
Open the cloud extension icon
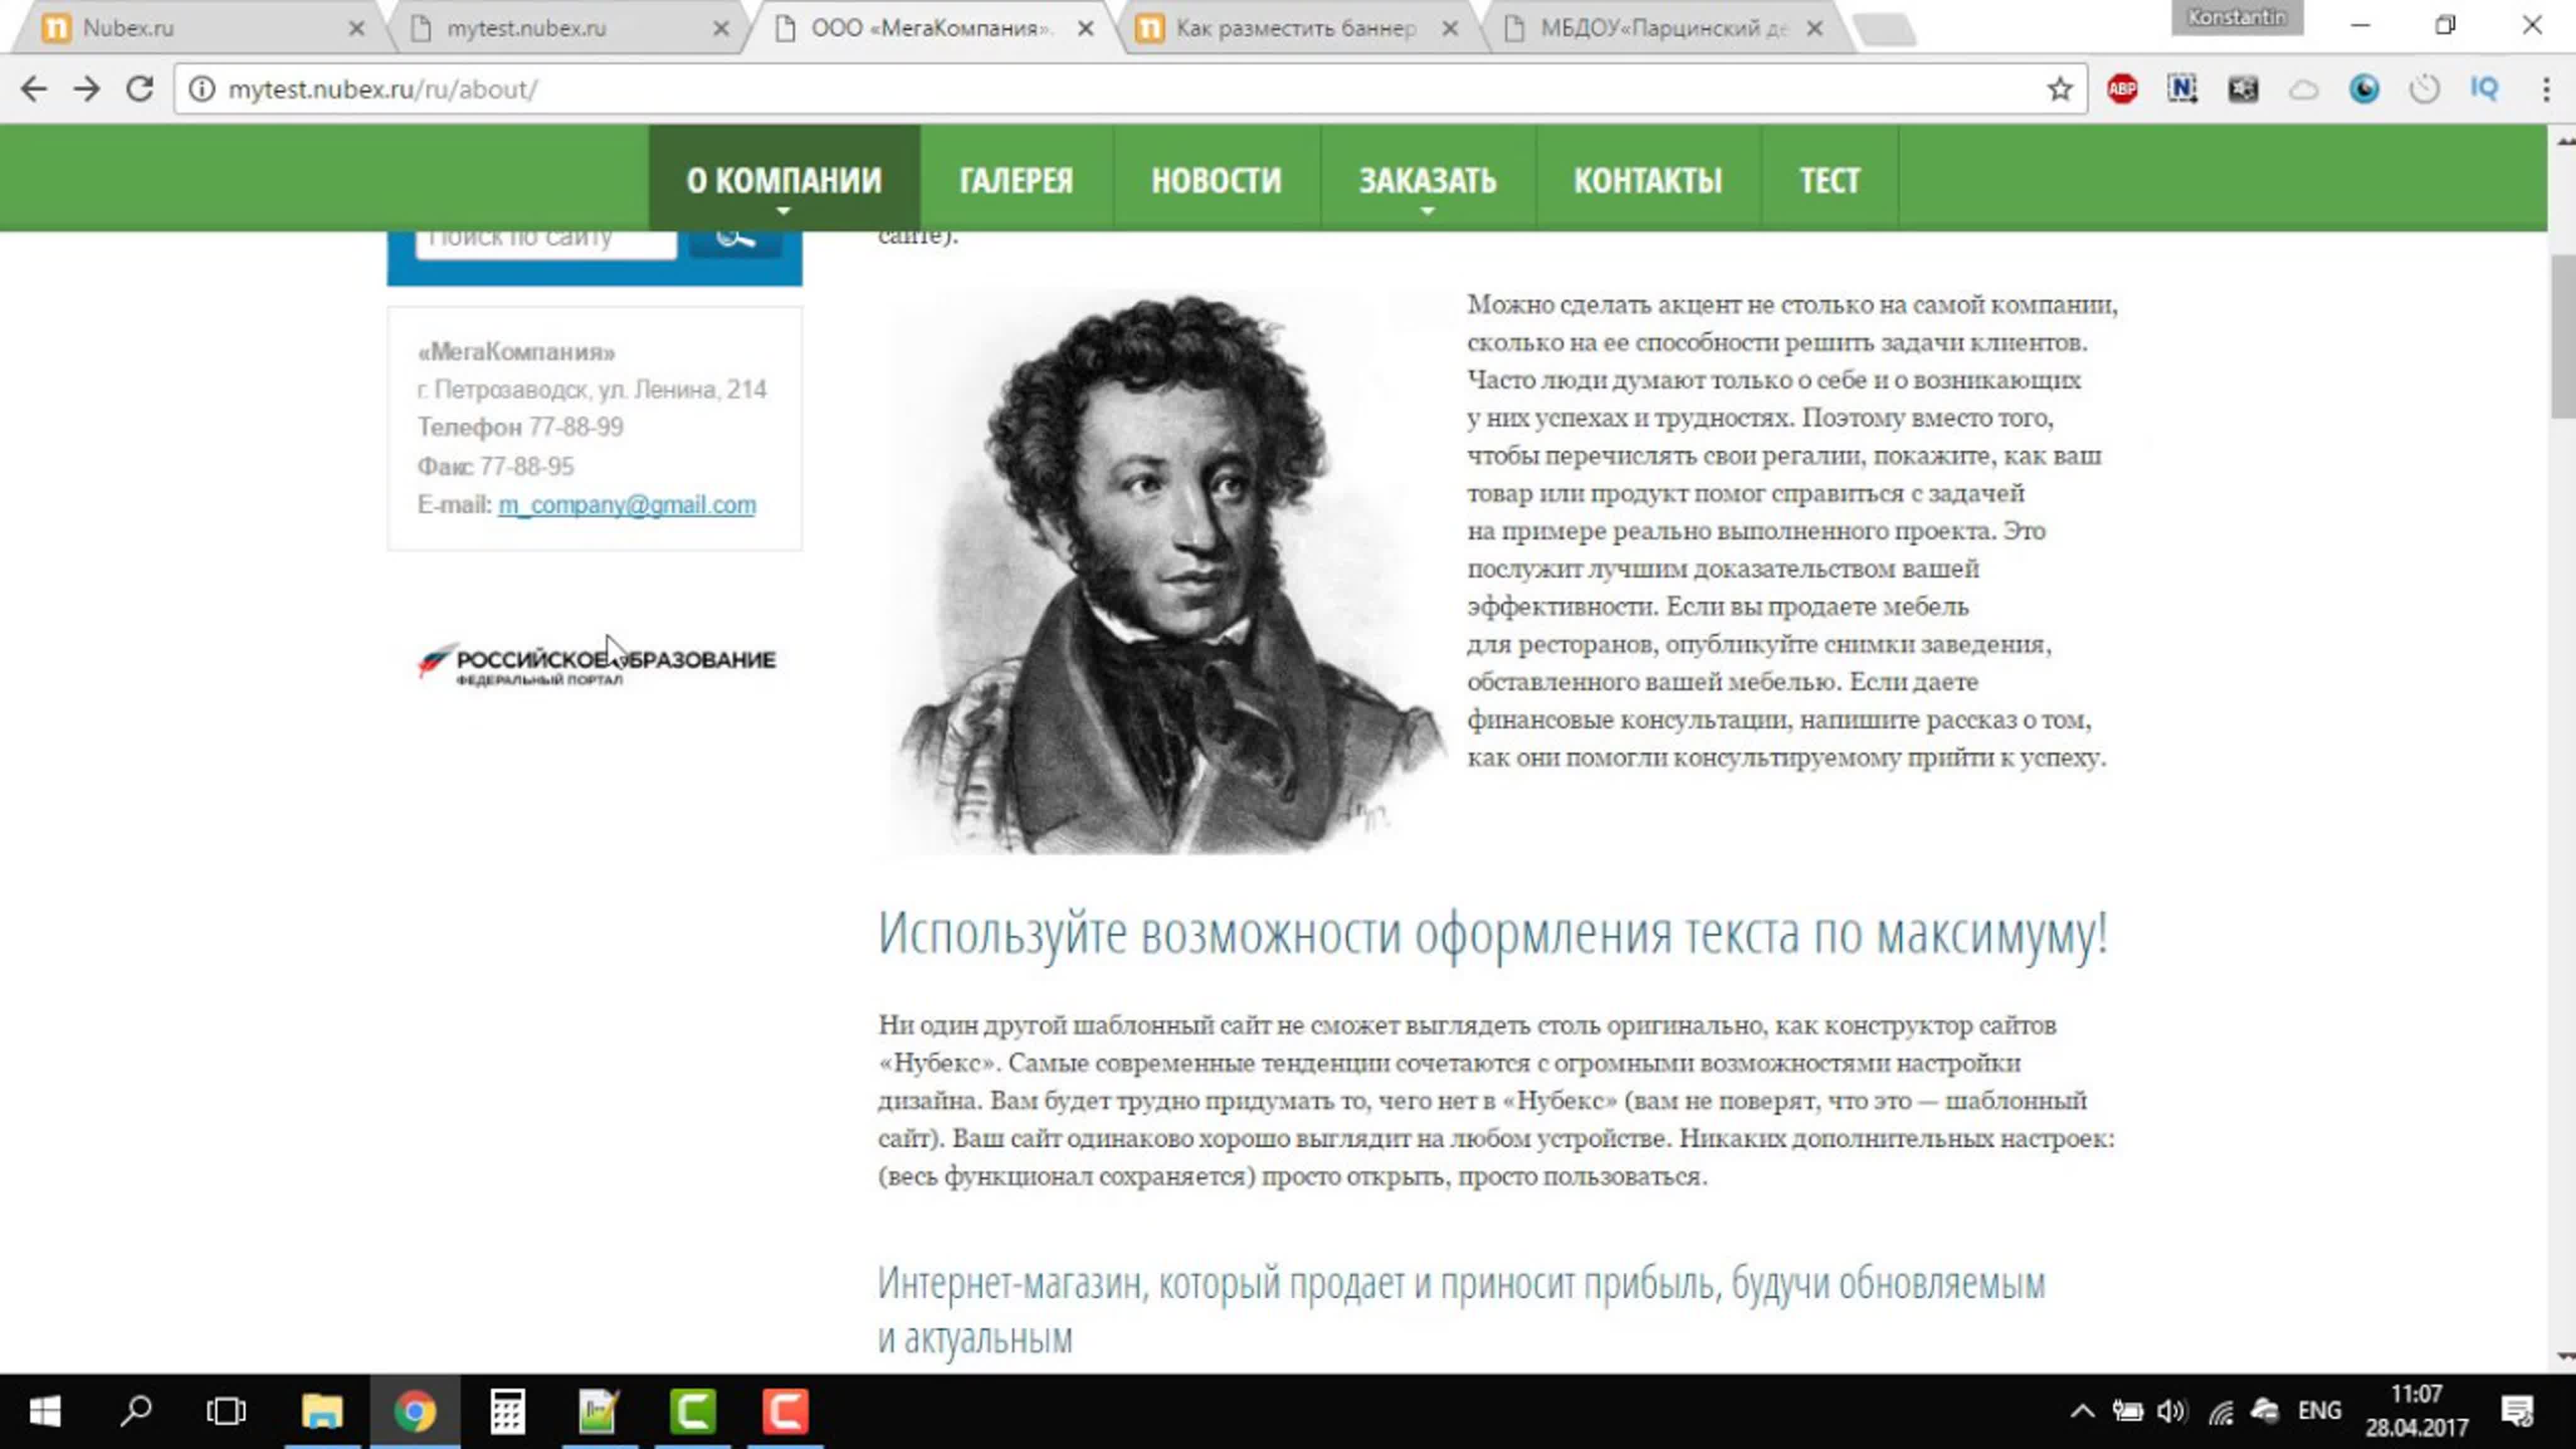coord(2304,90)
